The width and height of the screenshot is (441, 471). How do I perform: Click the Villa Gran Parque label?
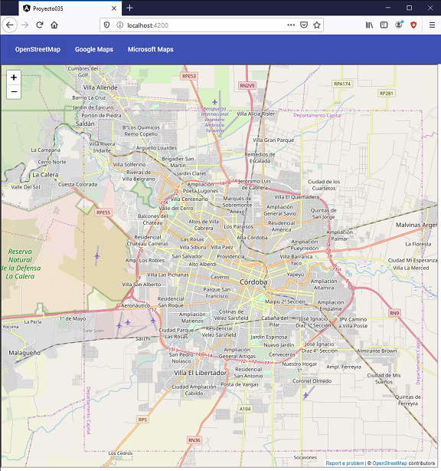(x=273, y=140)
